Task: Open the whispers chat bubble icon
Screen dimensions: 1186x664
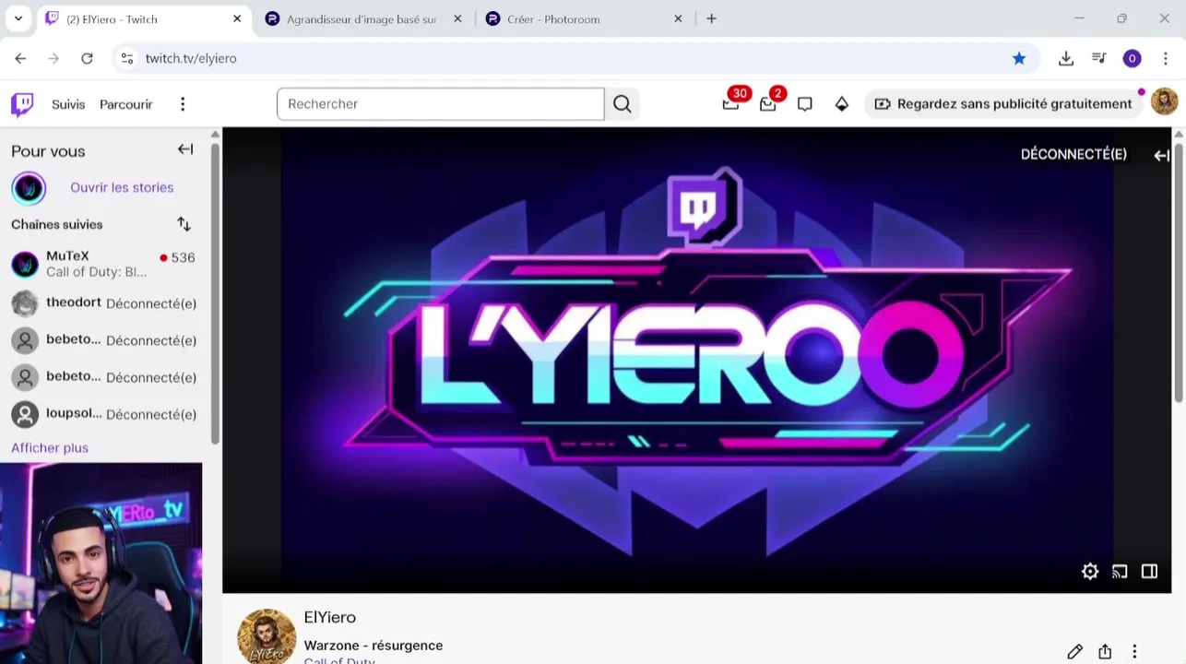Action: coord(805,104)
